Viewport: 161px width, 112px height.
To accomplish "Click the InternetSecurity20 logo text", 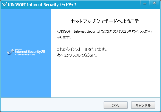I will (30, 51).
